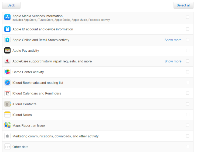Viewport: 197px width, 155px height.
Task: Click the Apple Pay wallet icon
Action: coord(7,51)
